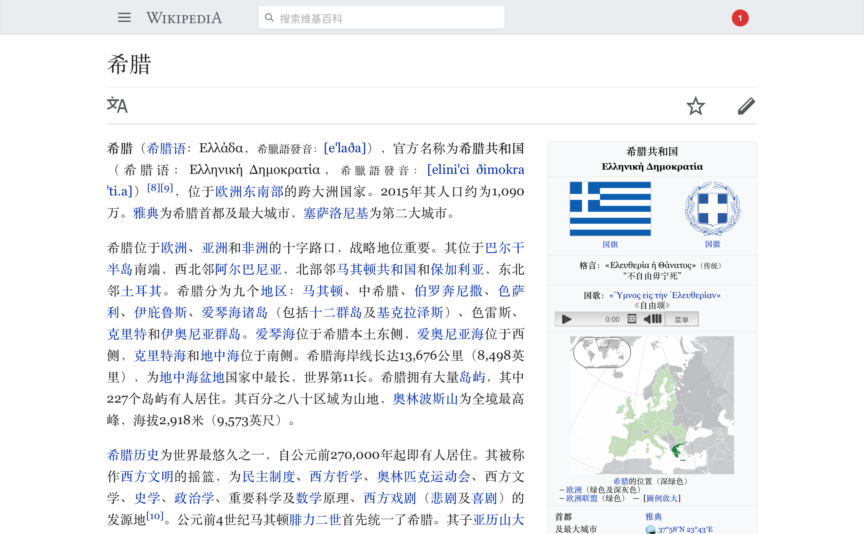The image size is (864, 534).
Task: Open the 地中海盆地 link
Action: click(x=192, y=377)
